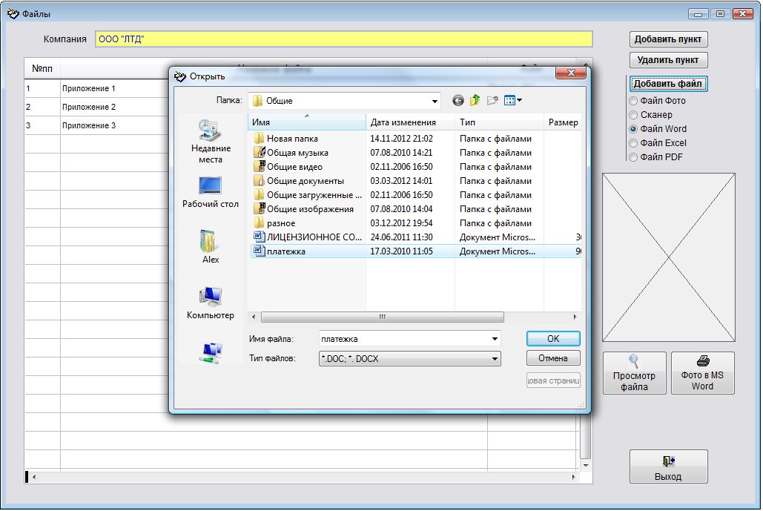The width and height of the screenshot is (763, 511).
Task: Click Фото в MS Word printer button
Action: (x=702, y=372)
